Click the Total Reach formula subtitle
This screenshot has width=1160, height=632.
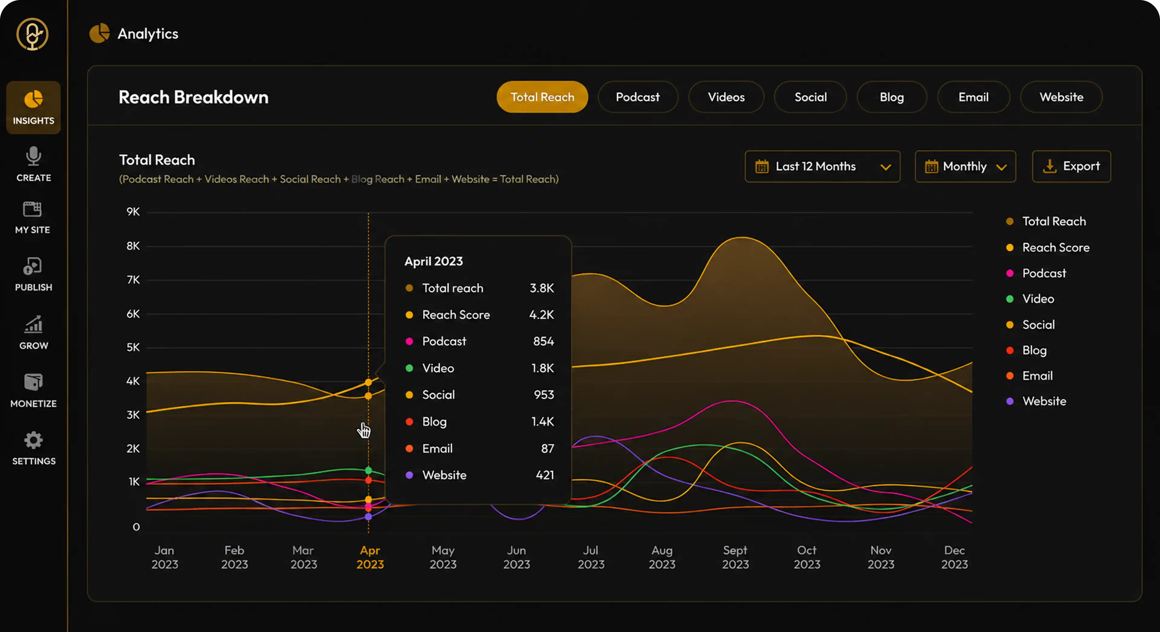pos(339,179)
